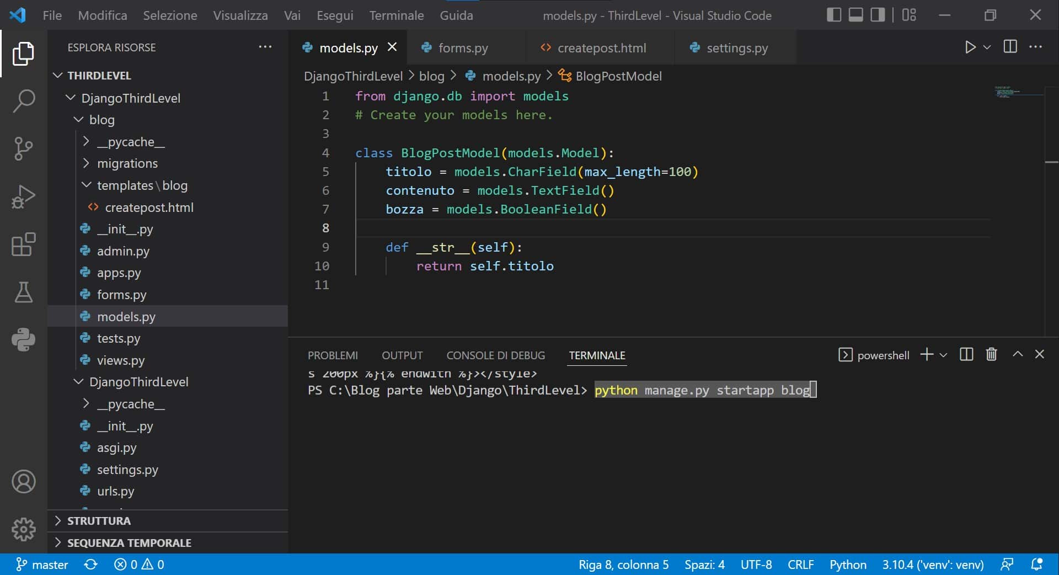The height and width of the screenshot is (575, 1059).
Task: Open new terminal profile dropdown arrow
Action: tap(943, 355)
